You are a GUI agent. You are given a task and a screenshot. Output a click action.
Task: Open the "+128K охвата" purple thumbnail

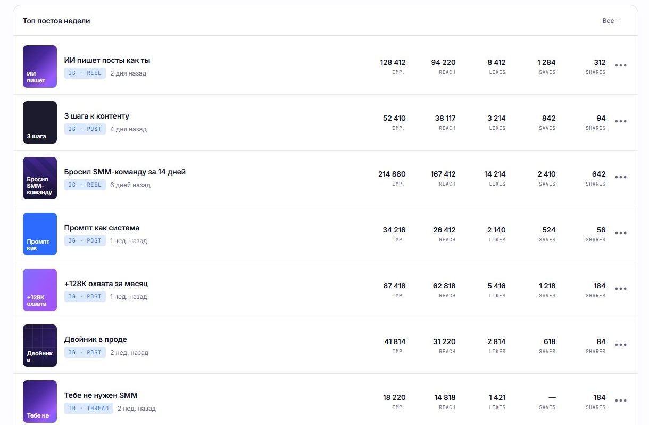[40, 290]
